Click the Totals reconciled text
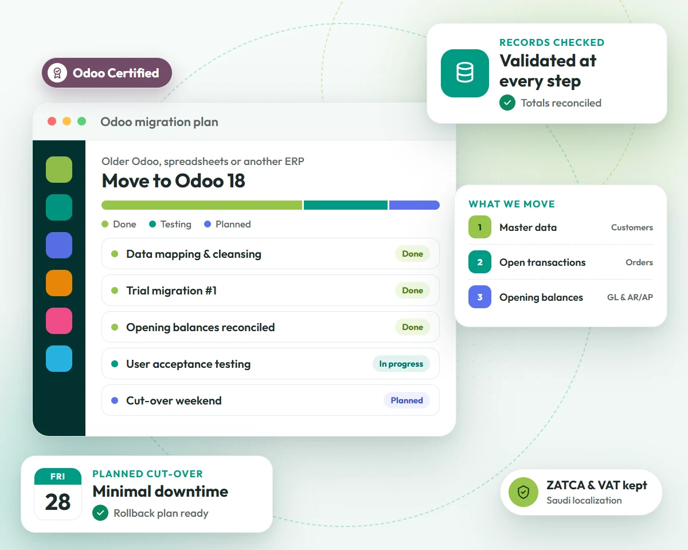This screenshot has height=550, width=688. 561,103
